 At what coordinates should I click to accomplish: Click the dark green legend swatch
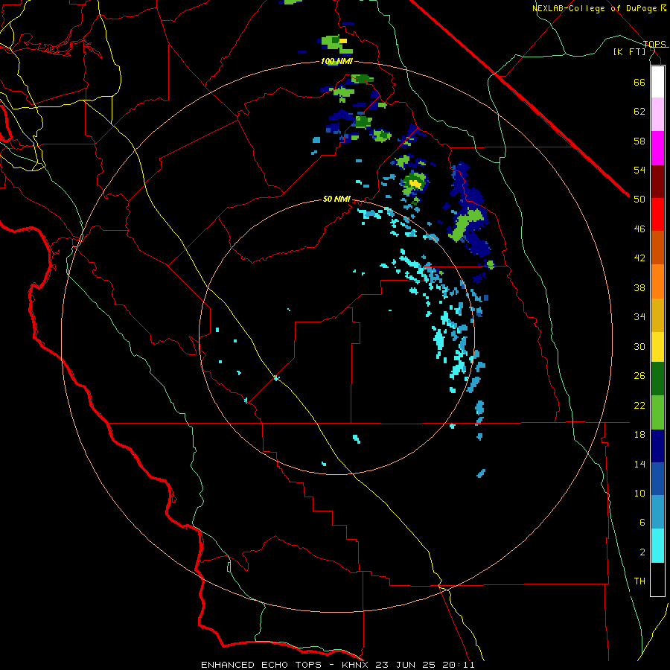pyautogui.click(x=657, y=379)
